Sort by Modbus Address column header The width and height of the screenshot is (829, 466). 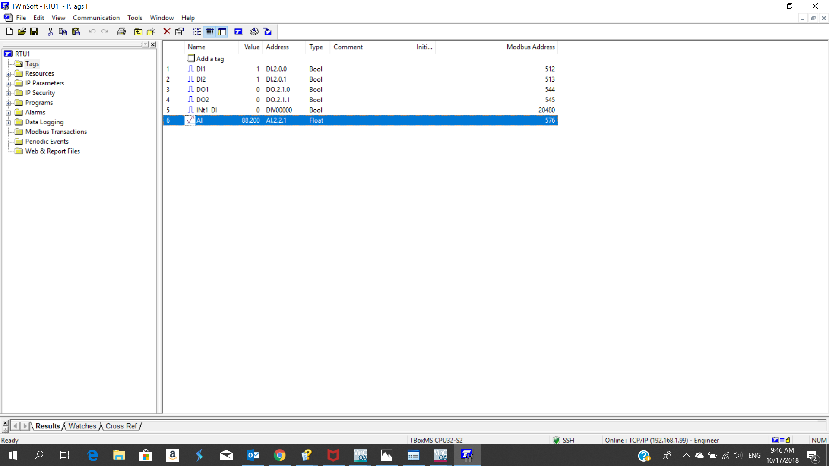[530, 47]
